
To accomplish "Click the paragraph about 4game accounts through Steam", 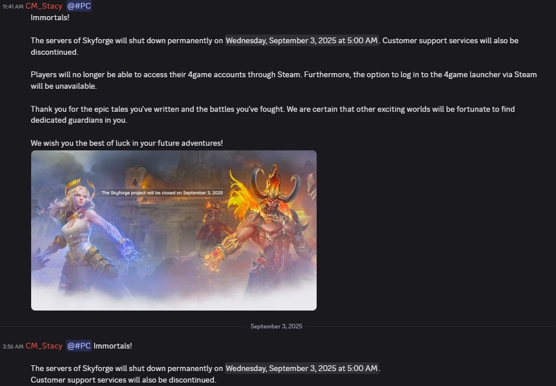I will tap(284, 81).
